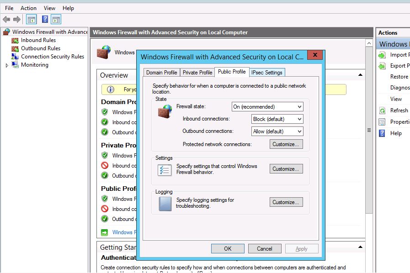Click the Back arrow toolbar icon
Screen dimensions: 410x273
pyautogui.click(x=6, y=19)
